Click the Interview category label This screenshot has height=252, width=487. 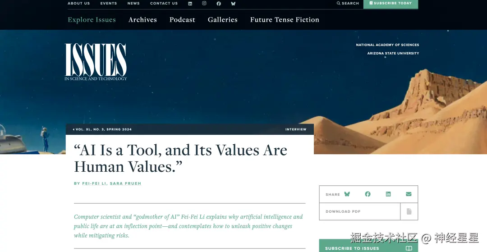click(296, 129)
